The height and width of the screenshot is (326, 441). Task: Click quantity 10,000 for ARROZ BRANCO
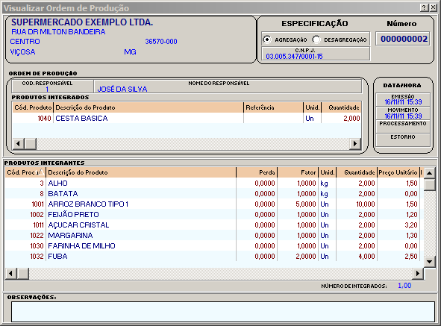click(366, 204)
